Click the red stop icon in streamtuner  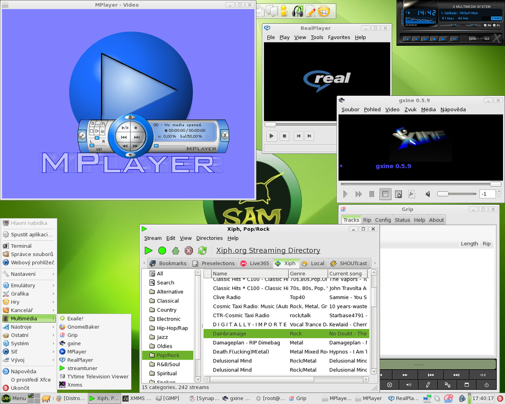(188, 251)
